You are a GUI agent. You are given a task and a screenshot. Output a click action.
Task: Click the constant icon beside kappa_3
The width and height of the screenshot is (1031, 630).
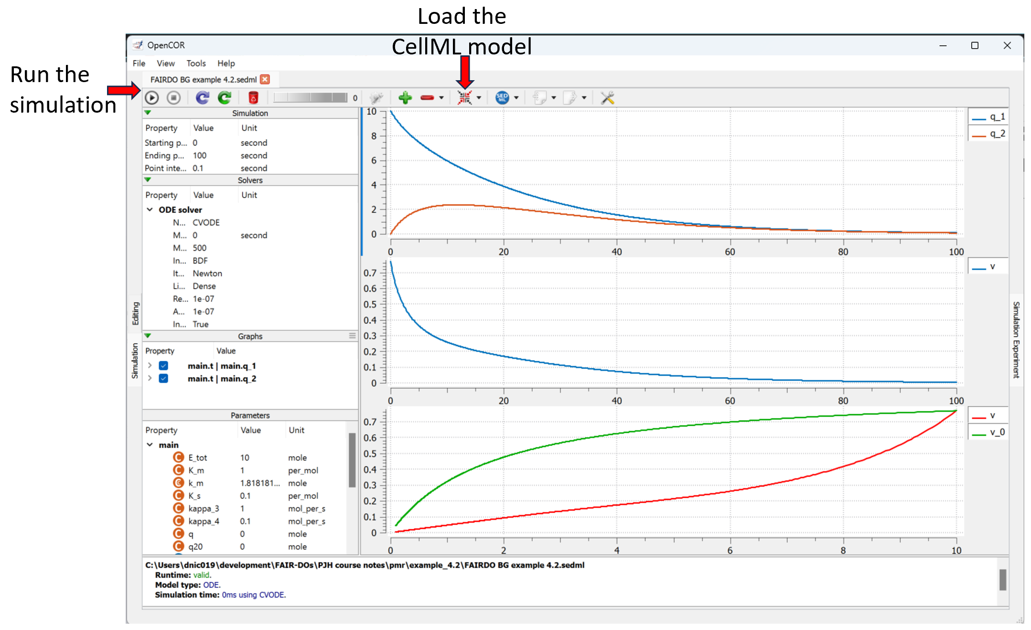[178, 508]
